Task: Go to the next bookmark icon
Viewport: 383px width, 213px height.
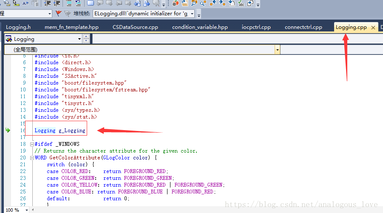Action: [x=109, y=3]
